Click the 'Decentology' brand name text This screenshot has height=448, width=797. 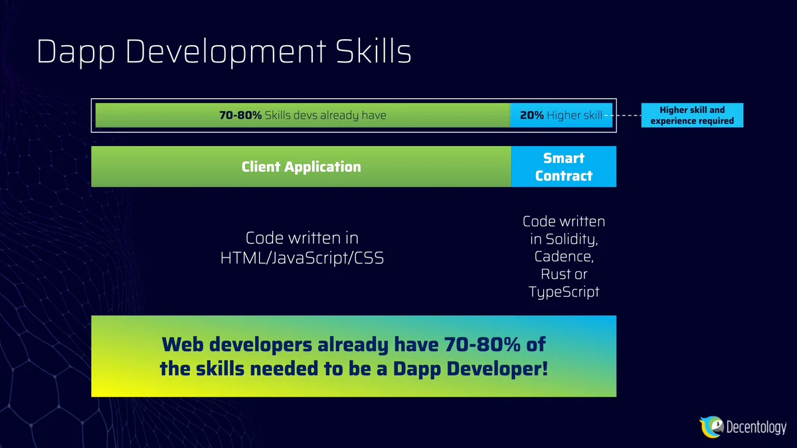(756, 427)
